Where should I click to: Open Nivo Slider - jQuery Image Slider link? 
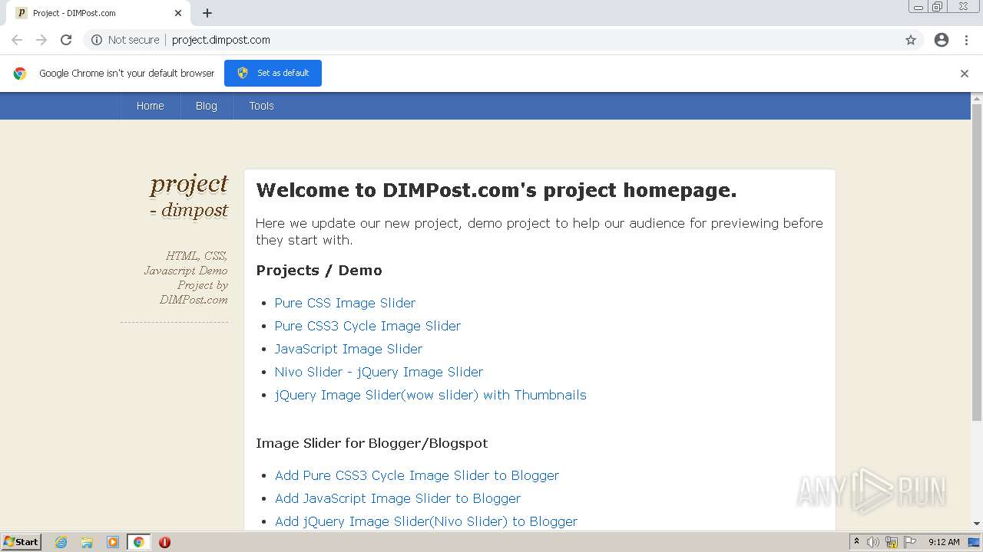point(379,372)
